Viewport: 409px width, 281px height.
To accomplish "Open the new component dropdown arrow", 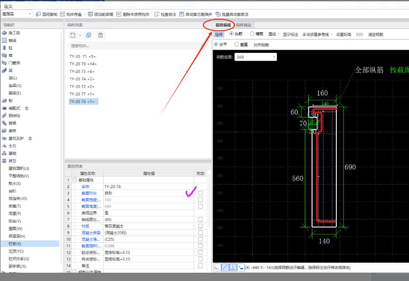I will point(80,35).
